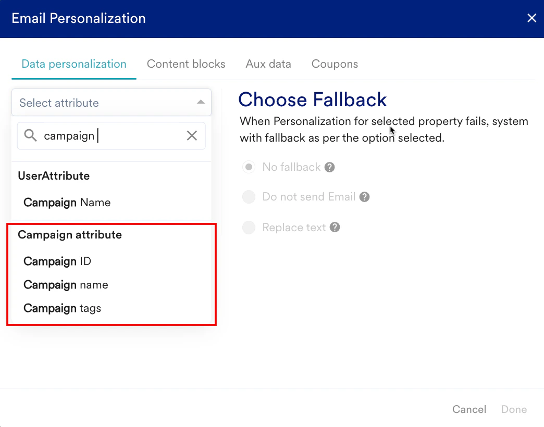The height and width of the screenshot is (427, 544).
Task: Expand the UserAttribute section
Action: [53, 175]
